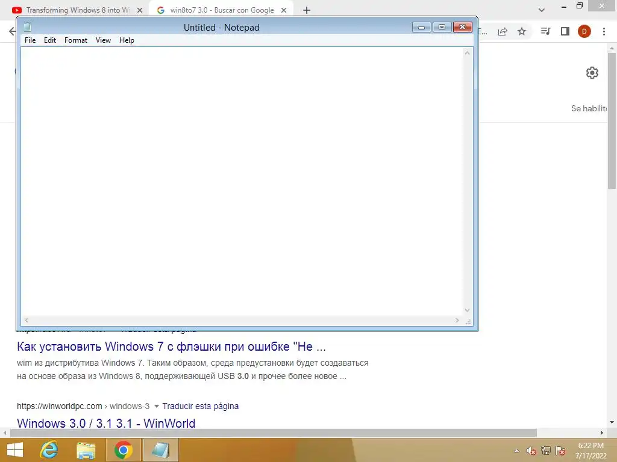Restore down the Chrome window
This screenshot has height=462, width=617.
click(579, 6)
